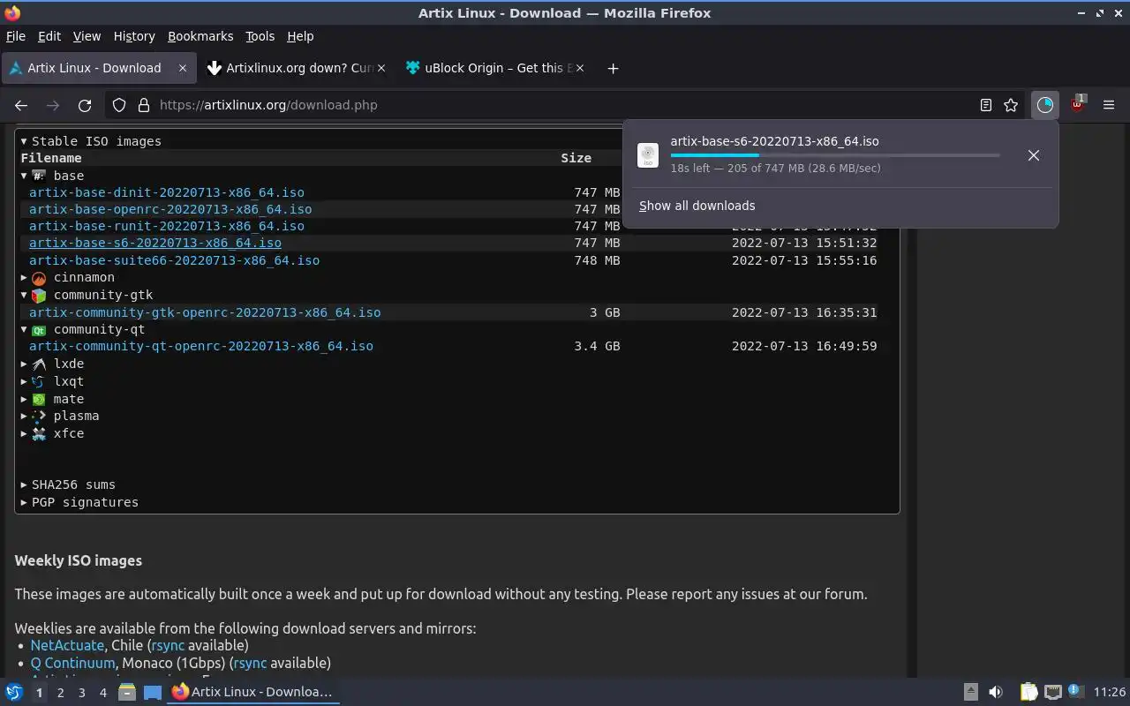The height and width of the screenshot is (706, 1130).
Task: Download artix-base-suite66-20220713-x86_64.iso
Action: [x=174, y=260]
